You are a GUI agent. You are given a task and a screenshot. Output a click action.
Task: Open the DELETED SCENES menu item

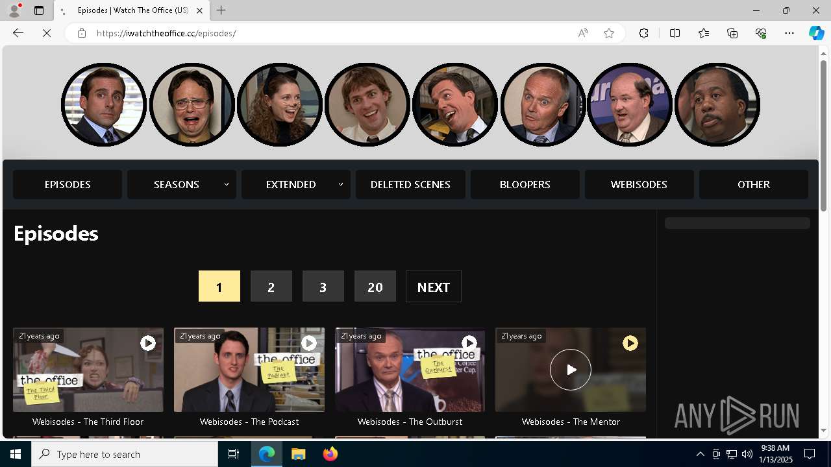click(x=410, y=185)
